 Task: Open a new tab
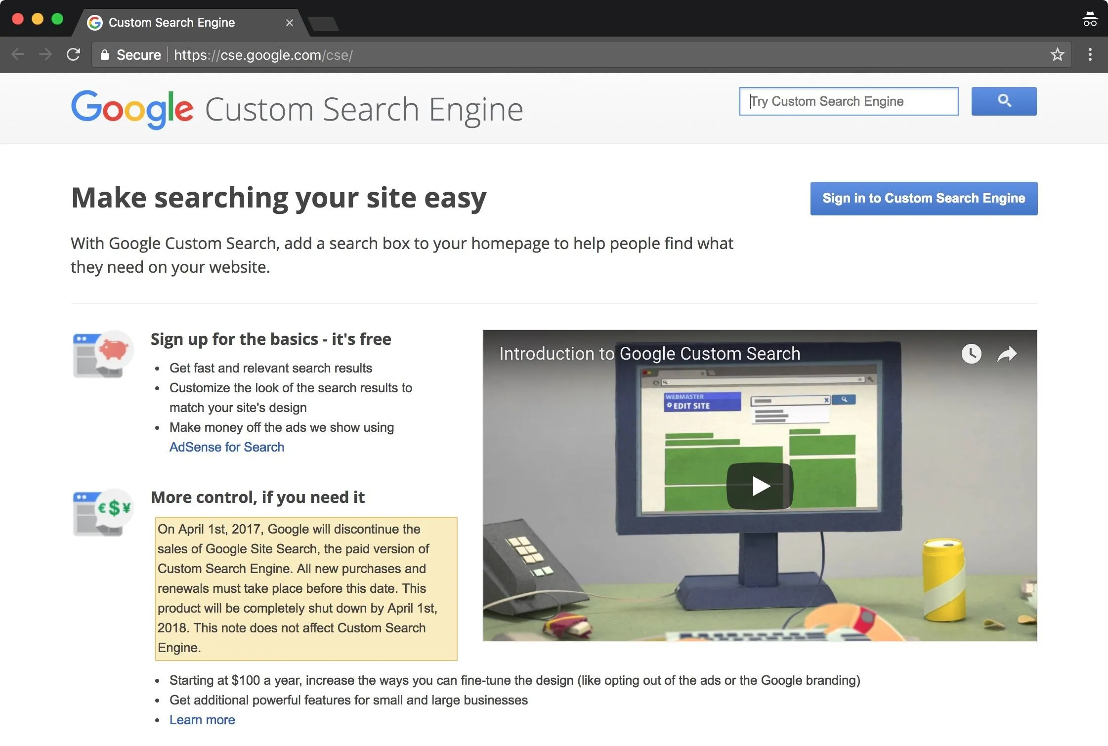324,24
